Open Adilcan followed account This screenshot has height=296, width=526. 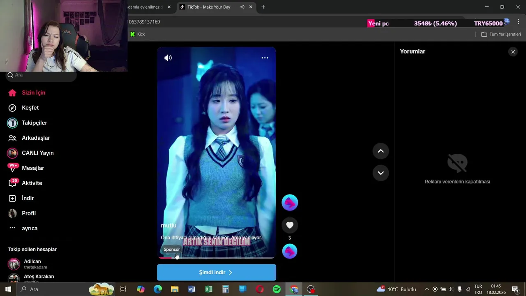(x=32, y=264)
